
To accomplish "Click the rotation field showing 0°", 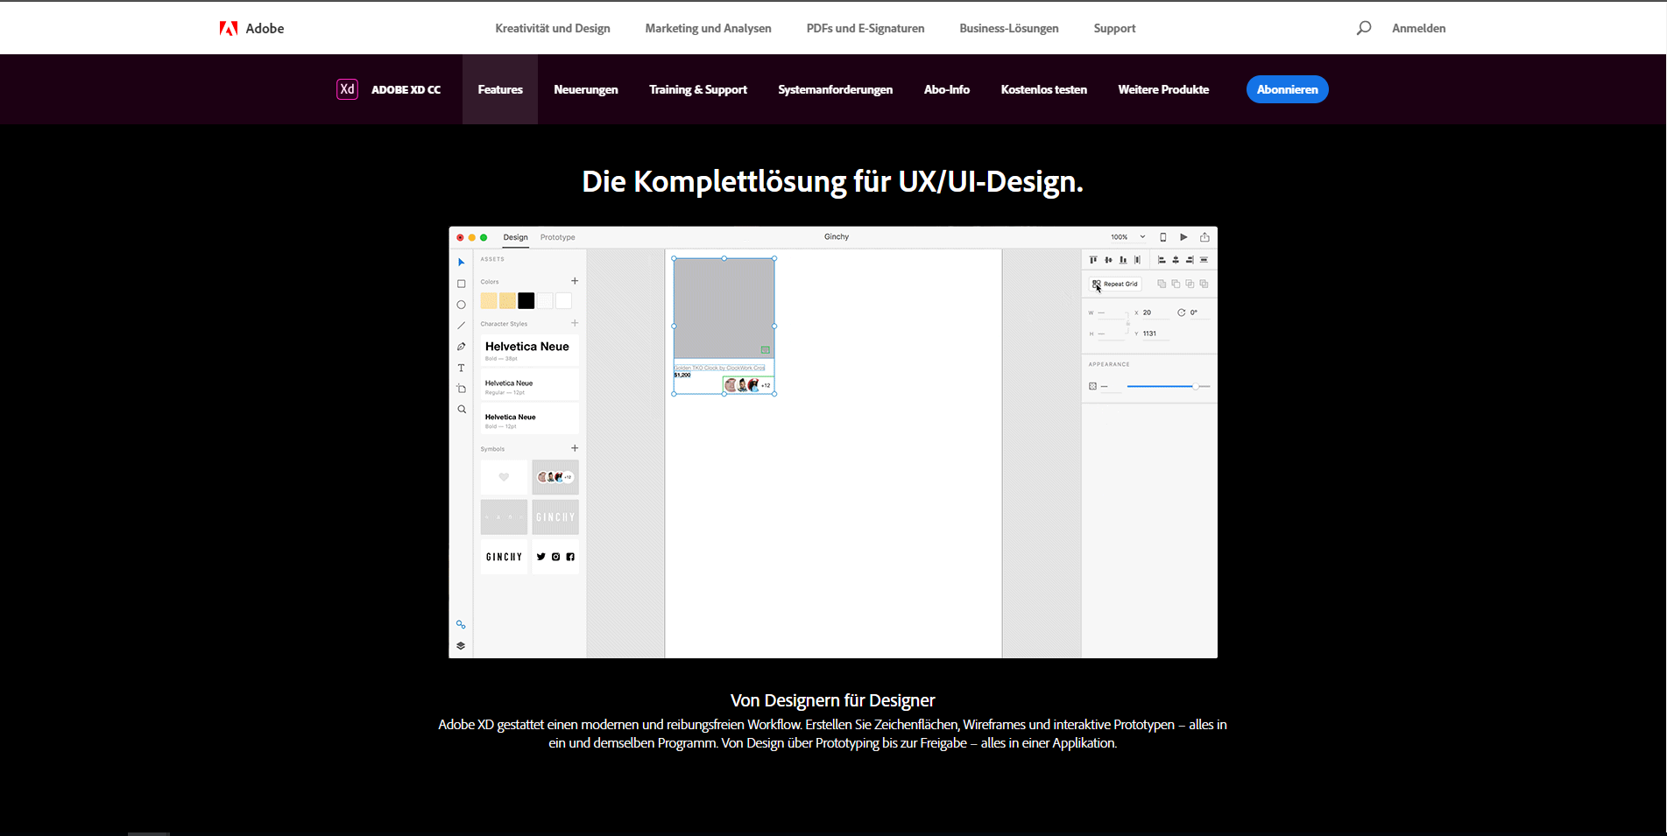I will [1198, 313].
